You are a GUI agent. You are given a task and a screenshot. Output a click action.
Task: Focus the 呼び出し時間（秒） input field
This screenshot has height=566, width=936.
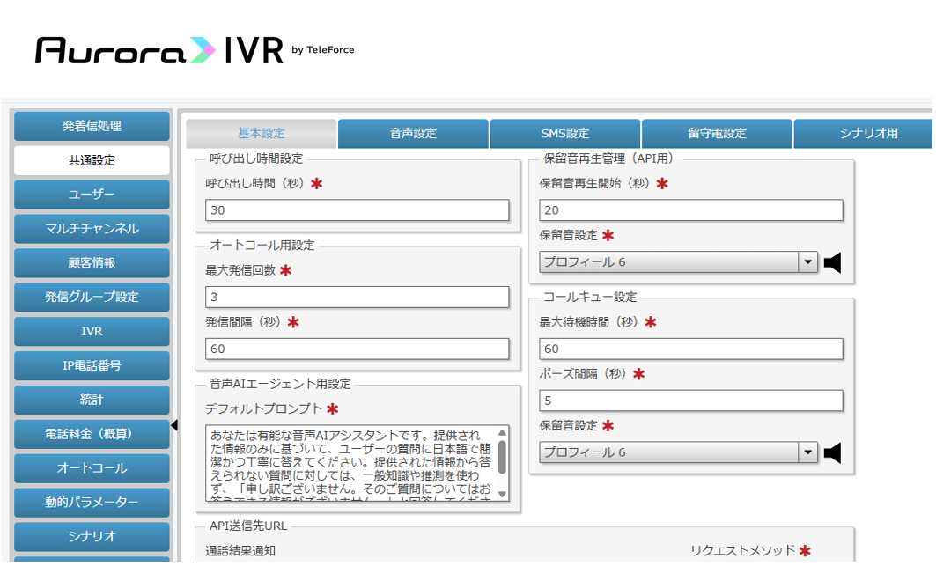pos(357,210)
